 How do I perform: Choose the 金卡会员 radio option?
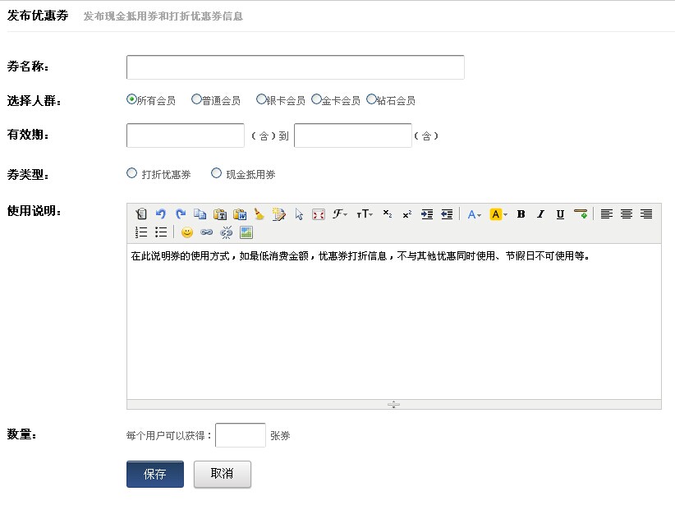[316, 99]
